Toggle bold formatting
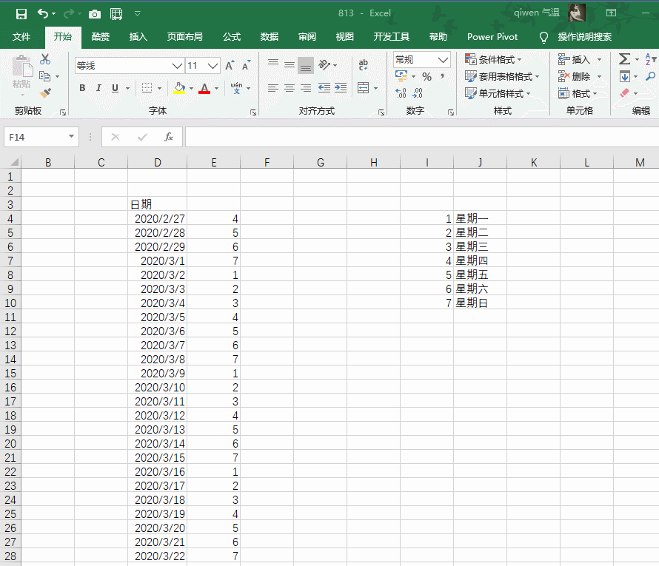Screen dimensions: 659x566 (82, 88)
